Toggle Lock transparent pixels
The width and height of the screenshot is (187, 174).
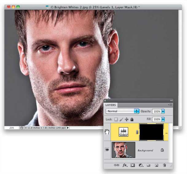pos(116,119)
